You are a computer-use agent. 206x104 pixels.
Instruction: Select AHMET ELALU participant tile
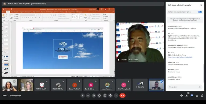pos(42,85)
